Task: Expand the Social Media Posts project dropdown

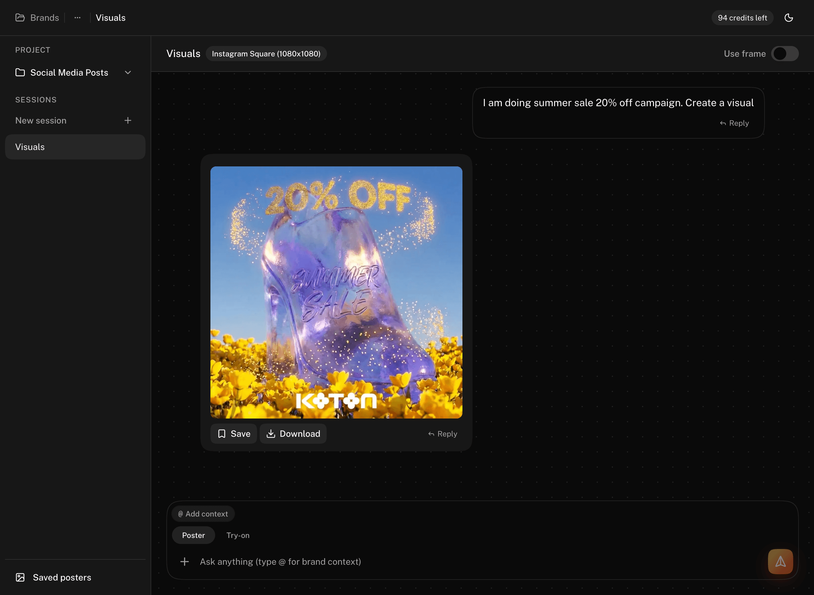Action: (x=128, y=72)
